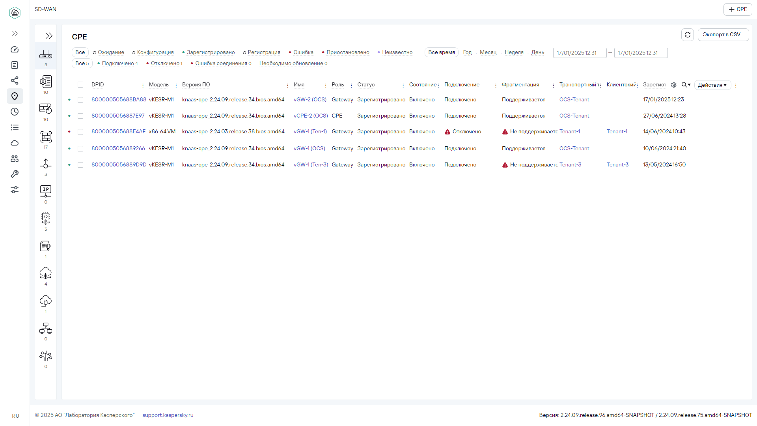Open the table search dropdown
The width and height of the screenshot is (757, 426).
tap(686, 85)
